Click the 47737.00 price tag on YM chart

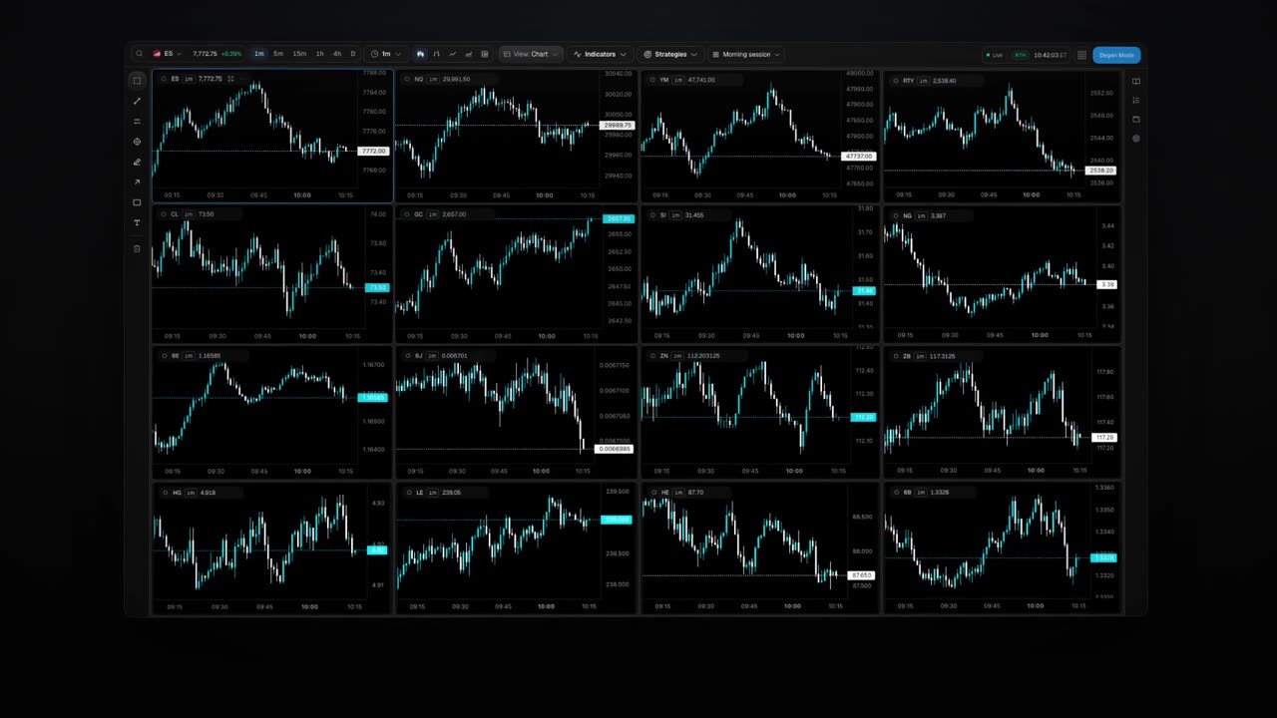click(x=859, y=157)
